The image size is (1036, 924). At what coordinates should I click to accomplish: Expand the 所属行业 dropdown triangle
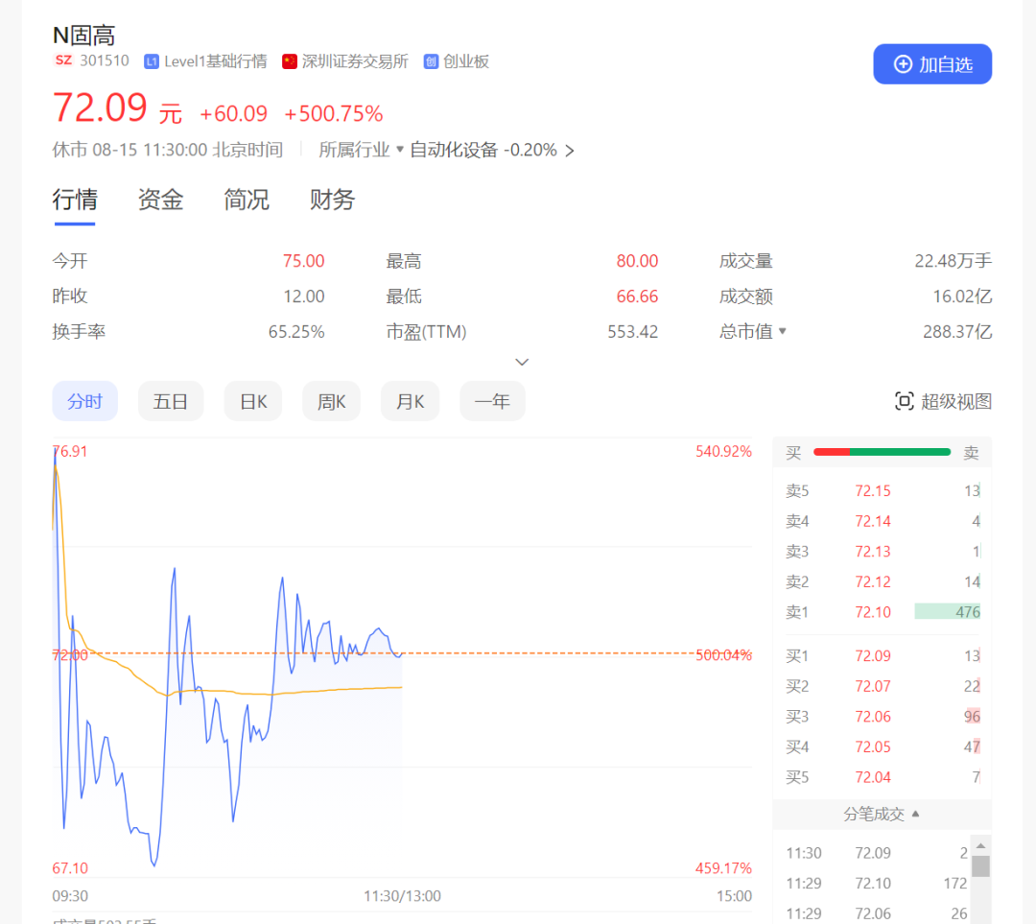click(x=400, y=150)
